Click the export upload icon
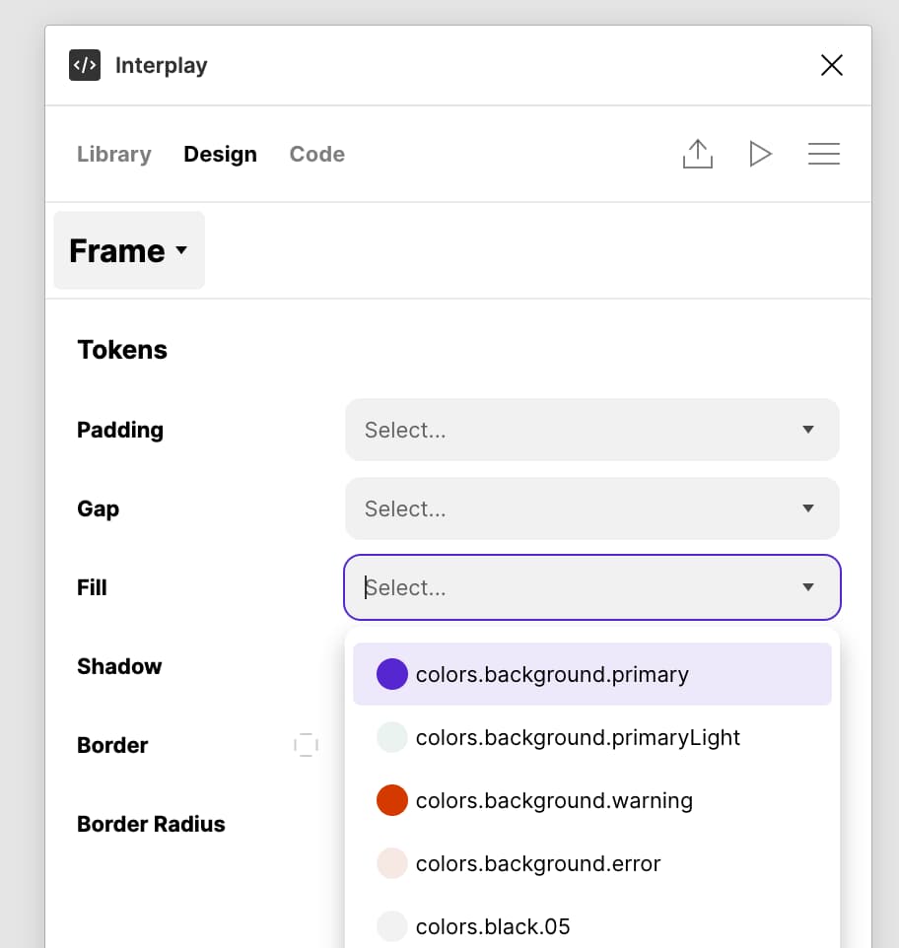The height and width of the screenshot is (948, 899). pos(698,154)
